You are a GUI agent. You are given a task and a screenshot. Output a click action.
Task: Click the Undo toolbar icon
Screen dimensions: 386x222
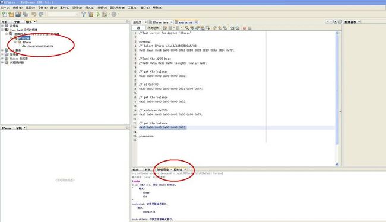coord(34,14)
